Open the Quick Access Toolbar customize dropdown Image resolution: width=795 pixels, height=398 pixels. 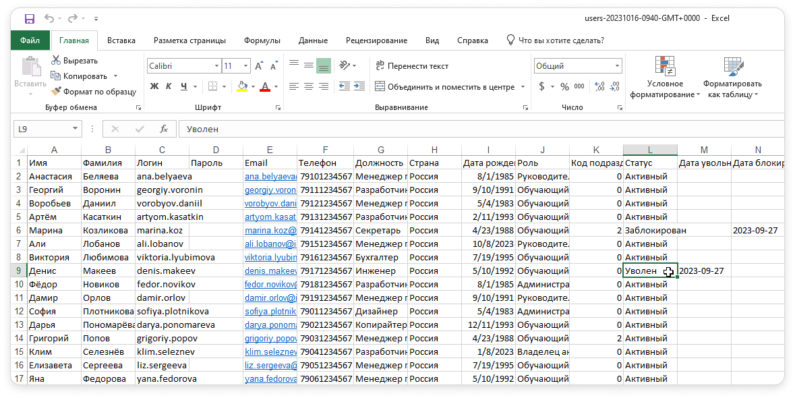click(96, 19)
